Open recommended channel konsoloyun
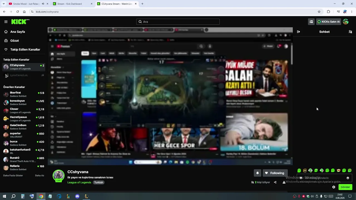This screenshot has width=356, height=200. tap(24, 102)
